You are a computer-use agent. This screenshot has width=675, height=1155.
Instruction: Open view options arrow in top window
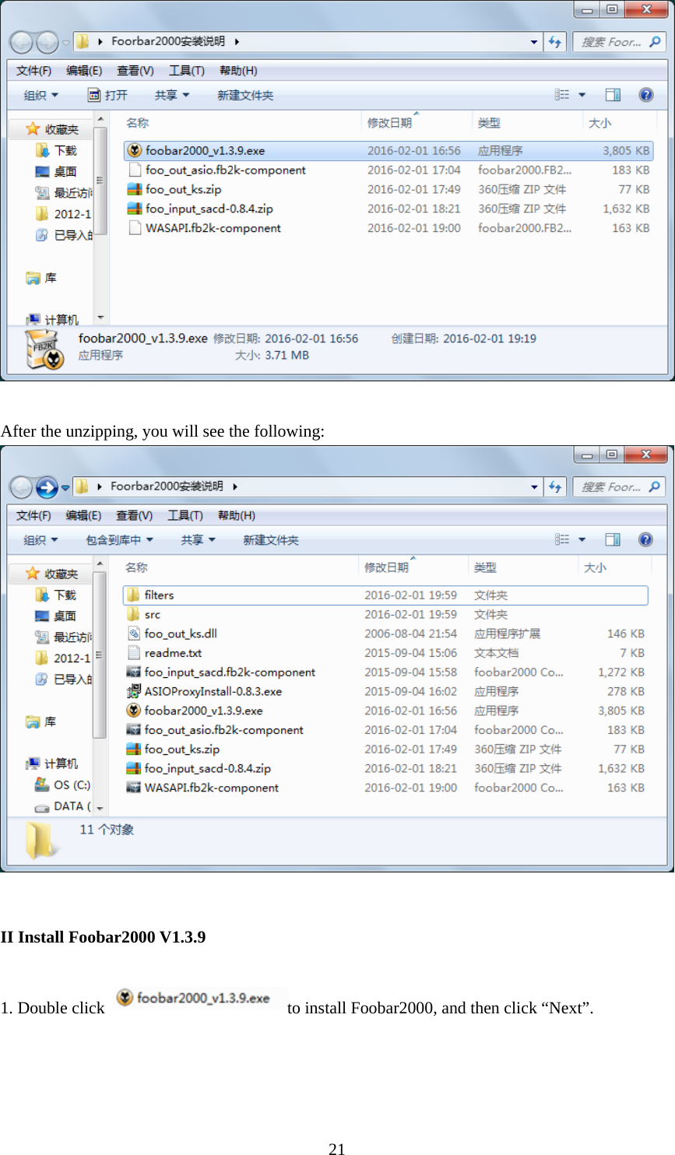pyautogui.click(x=582, y=95)
